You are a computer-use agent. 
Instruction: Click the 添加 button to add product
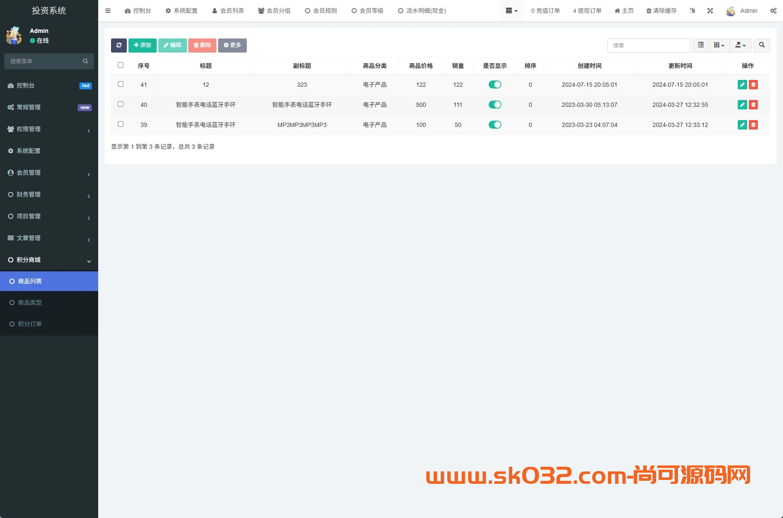pyautogui.click(x=142, y=45)
